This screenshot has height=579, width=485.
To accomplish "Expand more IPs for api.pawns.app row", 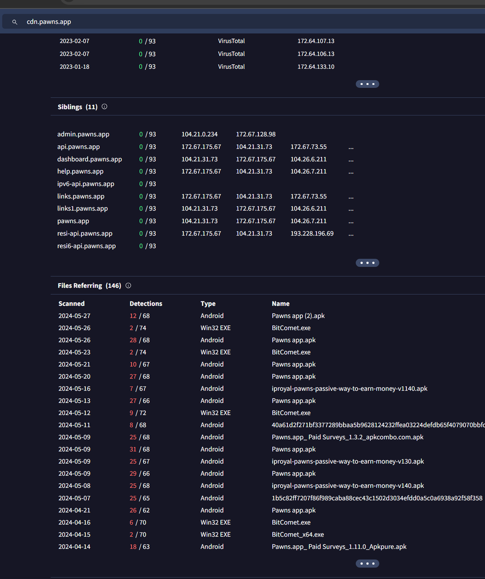I will pos(351,147).
